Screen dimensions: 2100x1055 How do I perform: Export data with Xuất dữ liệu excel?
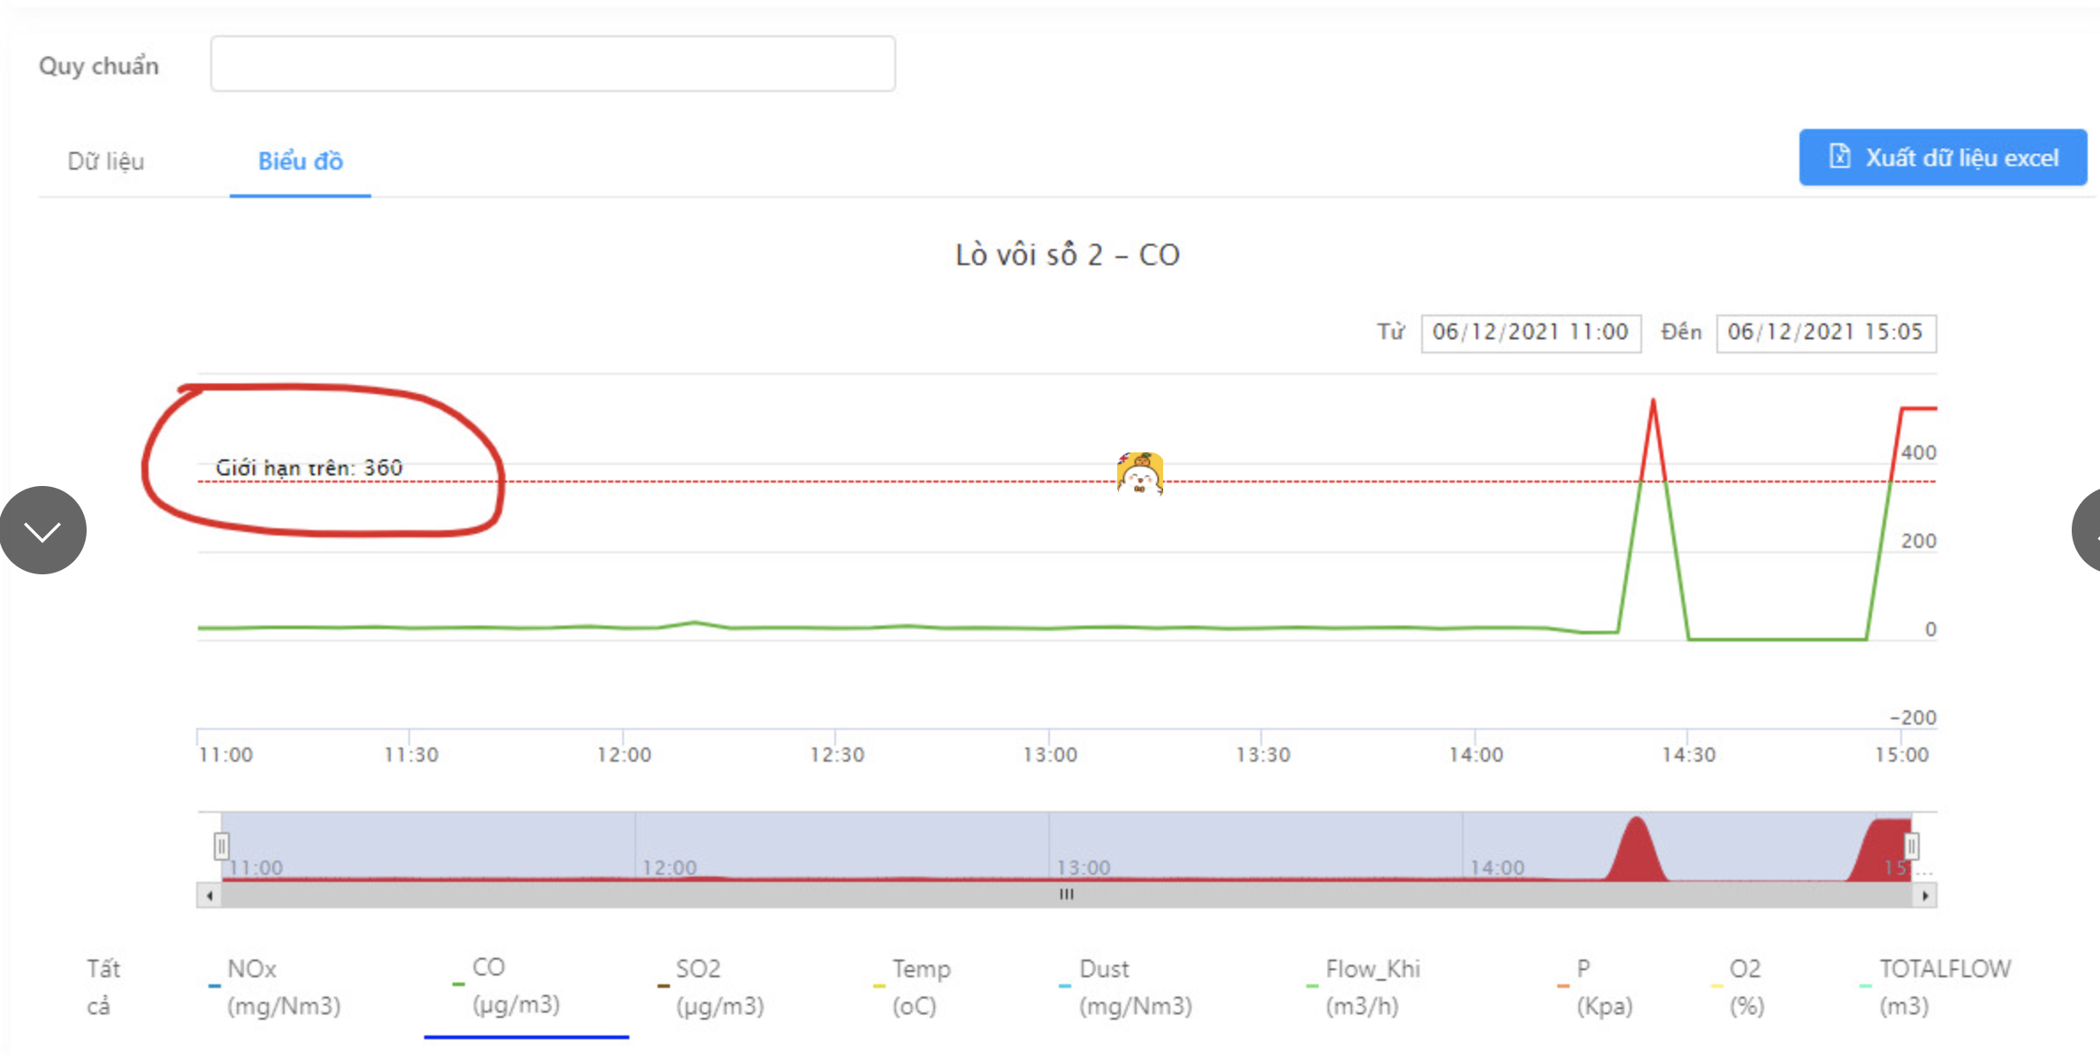(x=1943, y=158)
